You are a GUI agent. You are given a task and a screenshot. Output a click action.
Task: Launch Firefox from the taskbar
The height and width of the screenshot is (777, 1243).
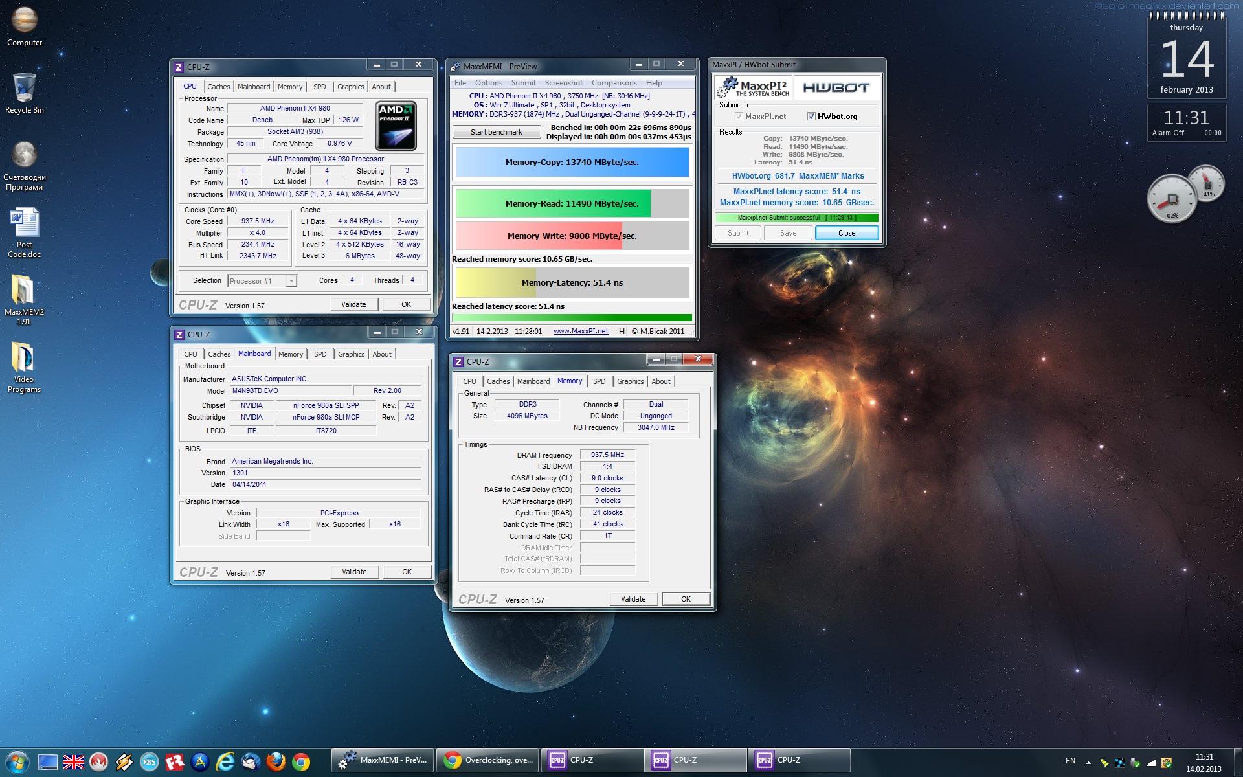pyautogui.click(x=276, y=762)
